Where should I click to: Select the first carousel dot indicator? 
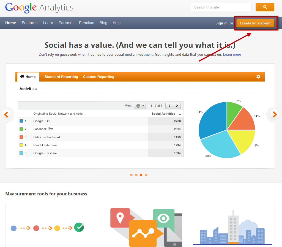click(x=131, y=175)
